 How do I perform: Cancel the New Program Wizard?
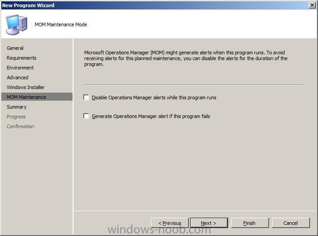[x=291, y=223]
